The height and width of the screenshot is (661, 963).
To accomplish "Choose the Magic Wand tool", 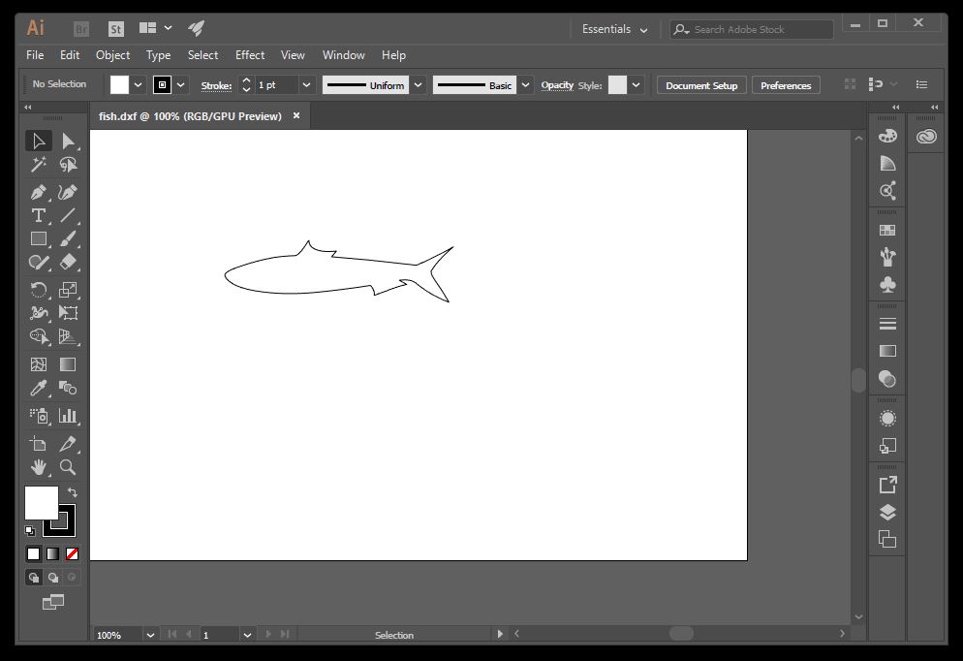I will tap(39, 165).
